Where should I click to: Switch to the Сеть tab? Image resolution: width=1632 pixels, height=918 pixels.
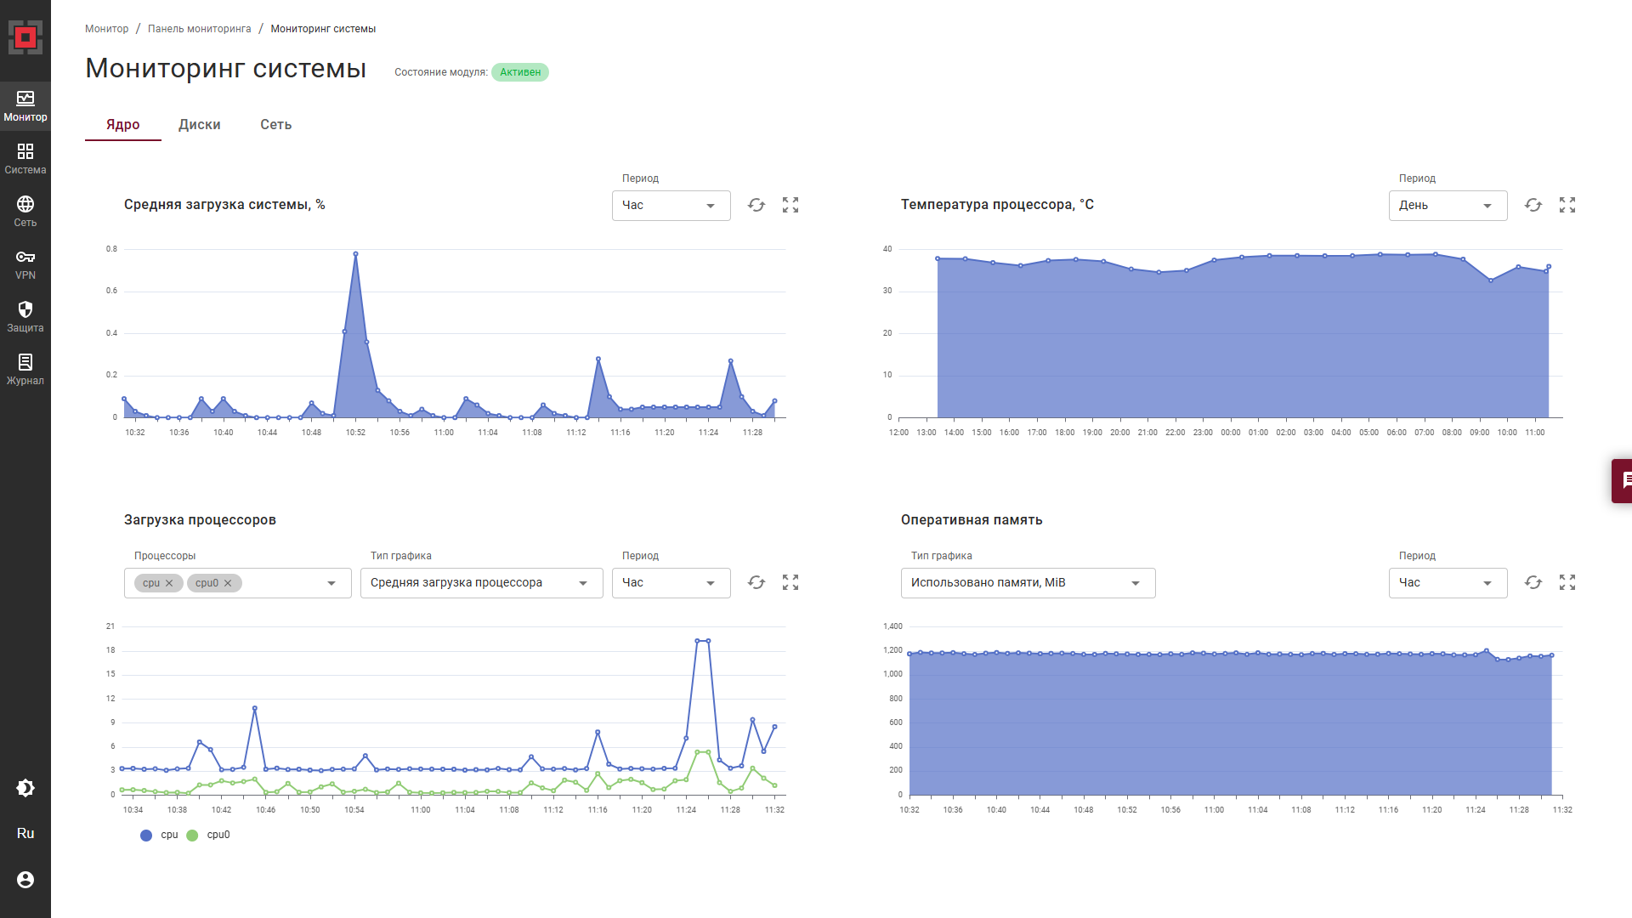[x=275, y=125]
